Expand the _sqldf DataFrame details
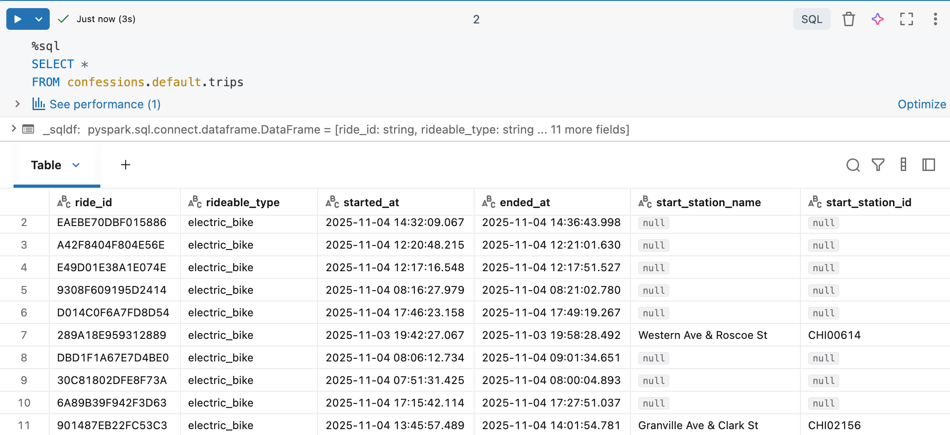The image size is (950, 435). click(14, 128)
